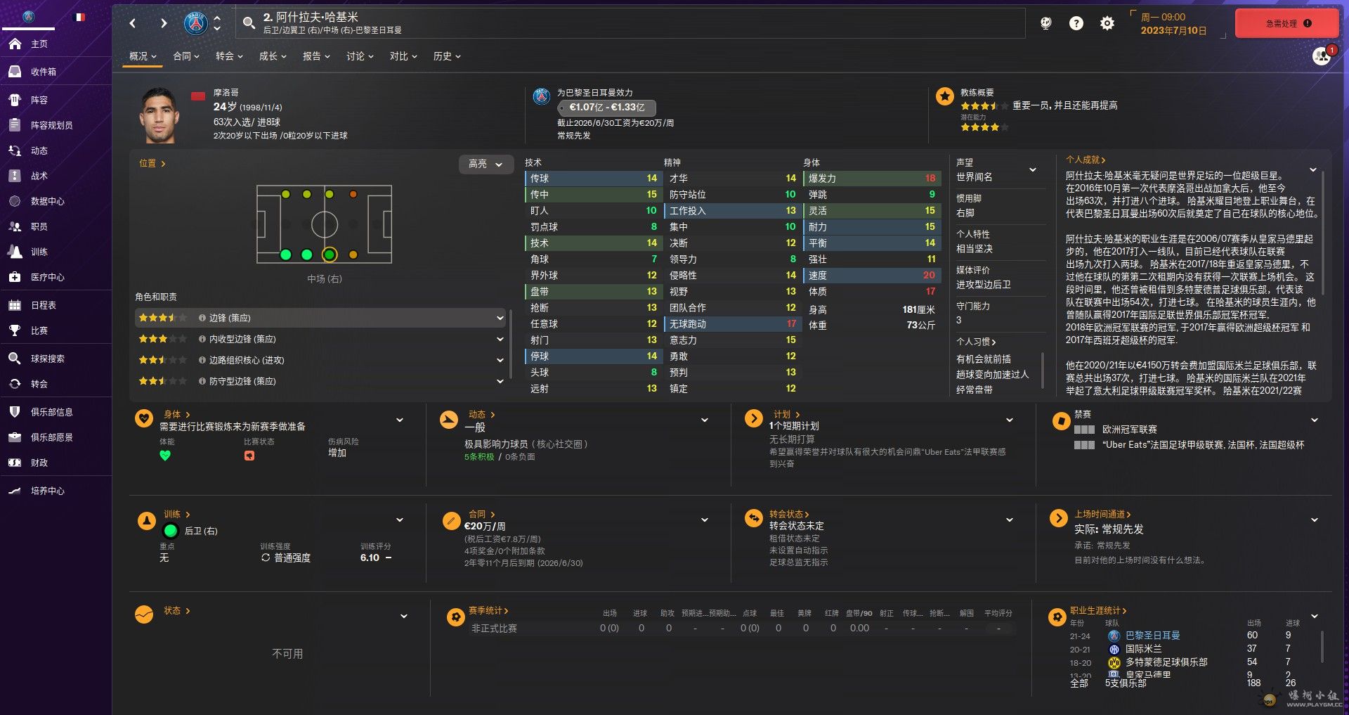Select the 中场 (右) position dot on pitch
The image size is (1349, 715).
point(330,255)
